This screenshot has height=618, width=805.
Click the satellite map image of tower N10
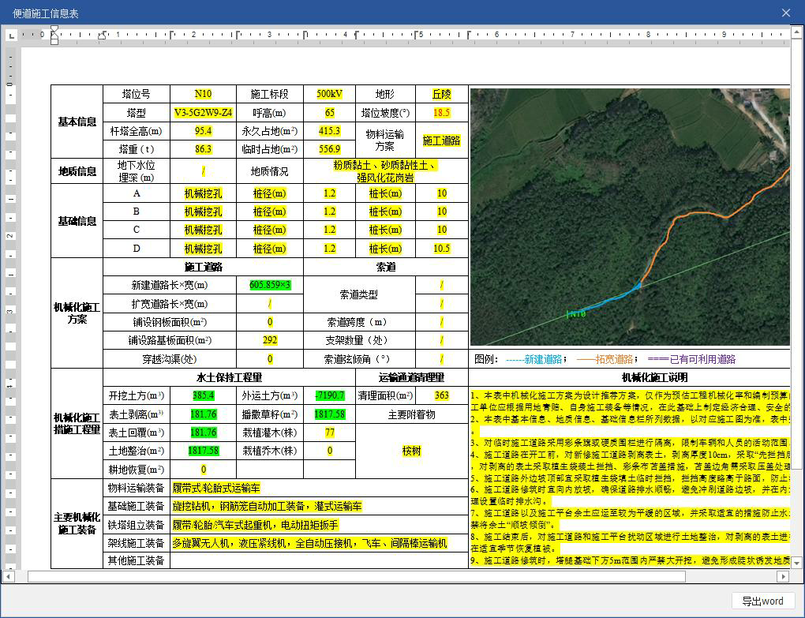[630, 217]
